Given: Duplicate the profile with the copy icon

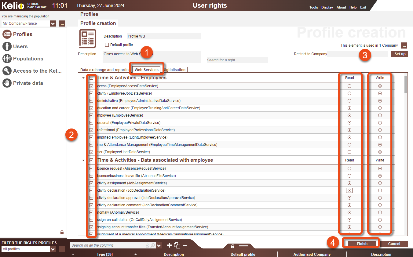Looking at the screenshot, I should tap(177, 245).
